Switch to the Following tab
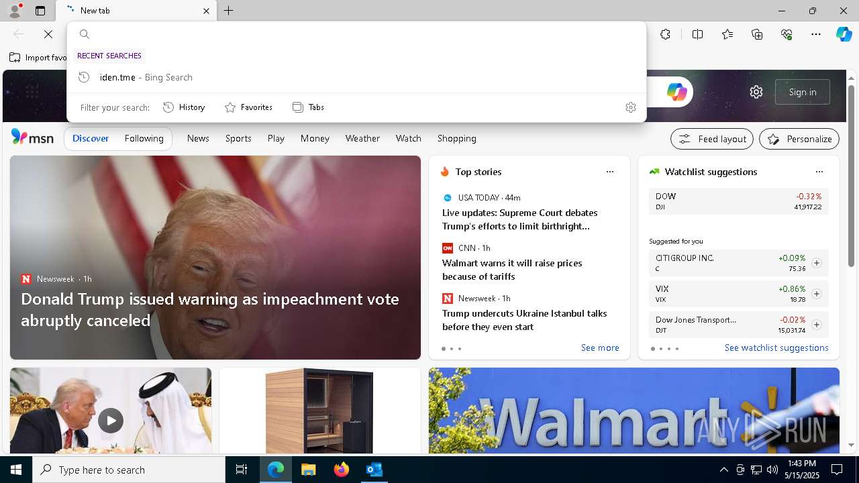 [x=144, y=138]
